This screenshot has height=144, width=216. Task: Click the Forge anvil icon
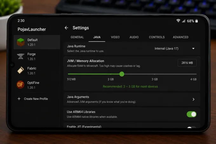(21, 57)
